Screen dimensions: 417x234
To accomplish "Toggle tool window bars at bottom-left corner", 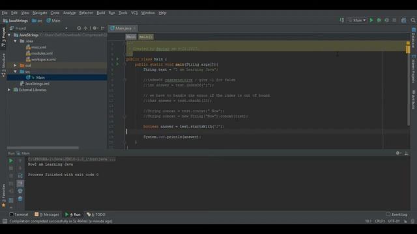I will click(5, 221).
